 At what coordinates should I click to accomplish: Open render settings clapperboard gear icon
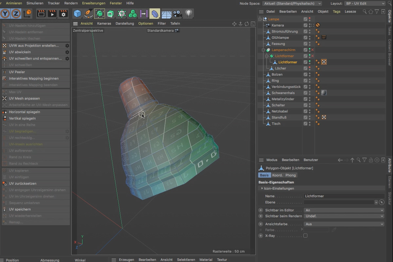(x=63, y=13)
